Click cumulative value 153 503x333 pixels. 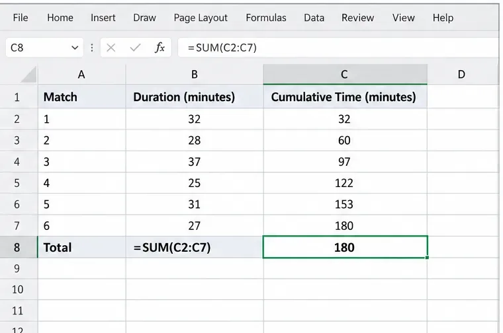tap(345, 204)
